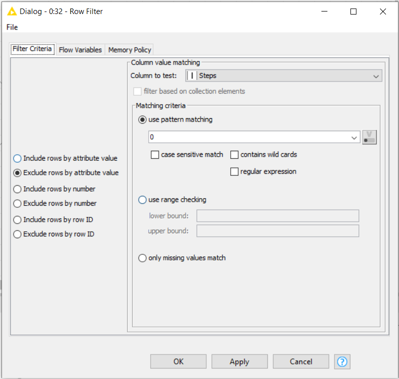The height and width of the screenshot is (379, 399).
Task: Click the Apply button
Action: (239, 361)
